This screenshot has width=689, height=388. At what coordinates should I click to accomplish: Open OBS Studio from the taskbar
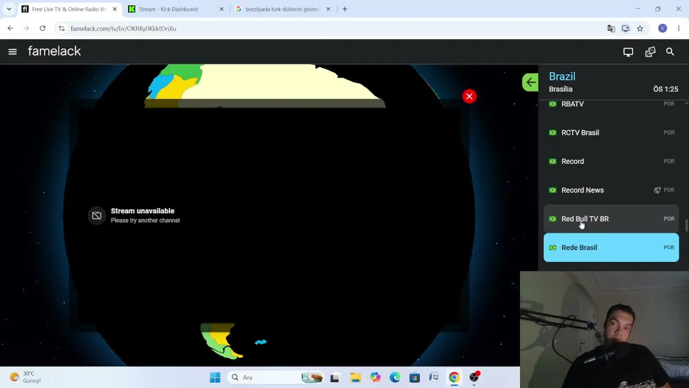[474, 378]
